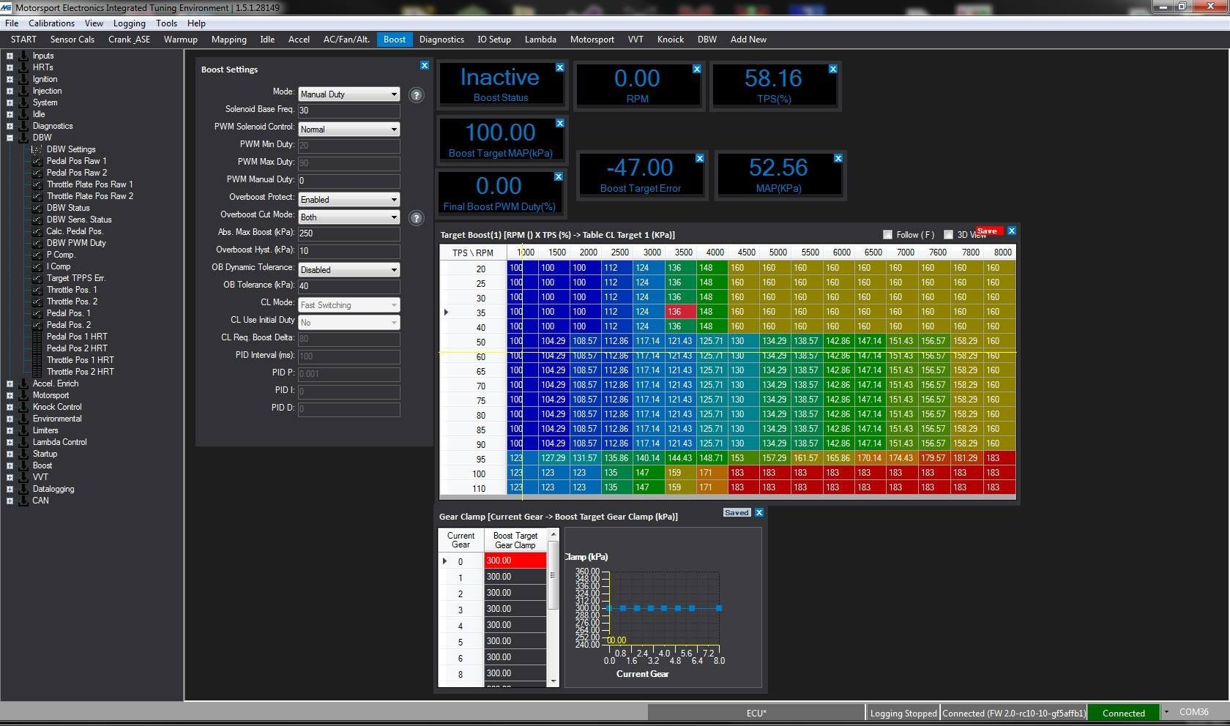The height and width of the screenshot is (726, 1230).
Task: Enable the Follow (F) checkbox
Action: [x=887, y=235]
